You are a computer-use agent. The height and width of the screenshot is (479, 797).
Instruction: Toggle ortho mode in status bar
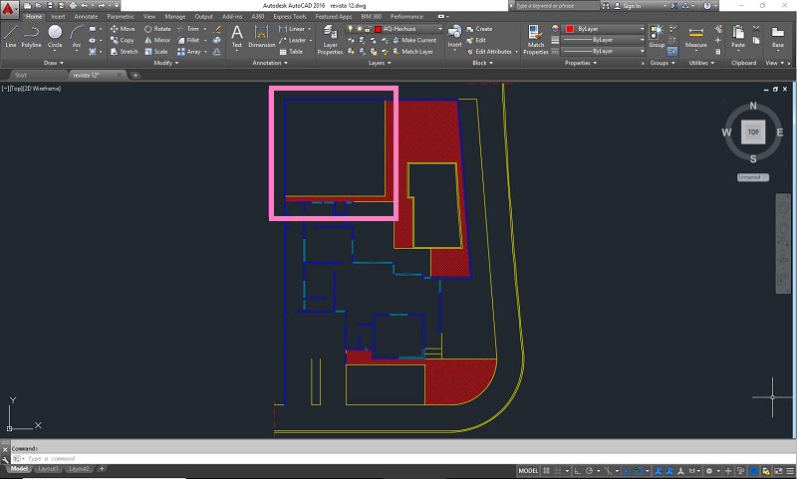click(x=578, y=471)
